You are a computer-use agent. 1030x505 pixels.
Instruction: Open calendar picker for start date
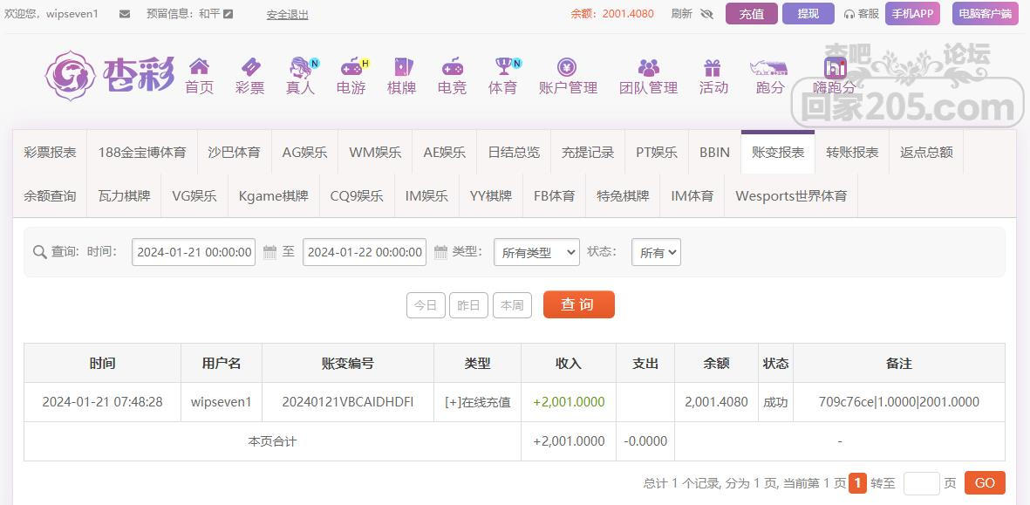click(x=269, y=252)
